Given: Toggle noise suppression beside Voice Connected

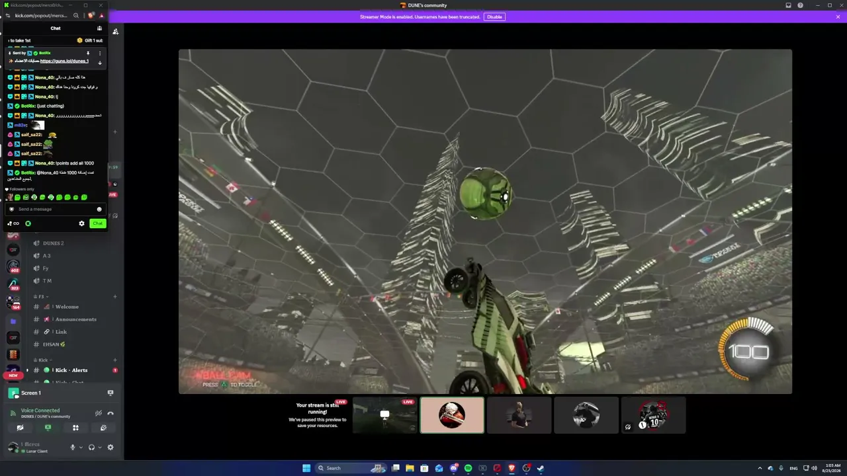Looking at the screenshot, I should tap(99, 413).
